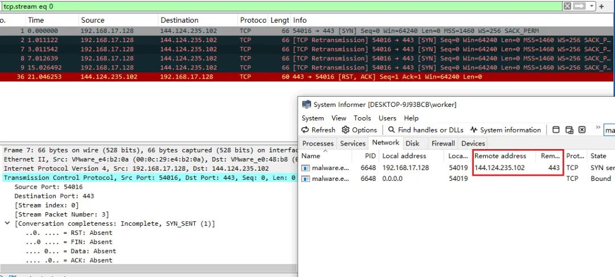This screenshot has width=615, height=277.
Task: Click the first malware.exe process icon
Action: click(x=306, y=168)
